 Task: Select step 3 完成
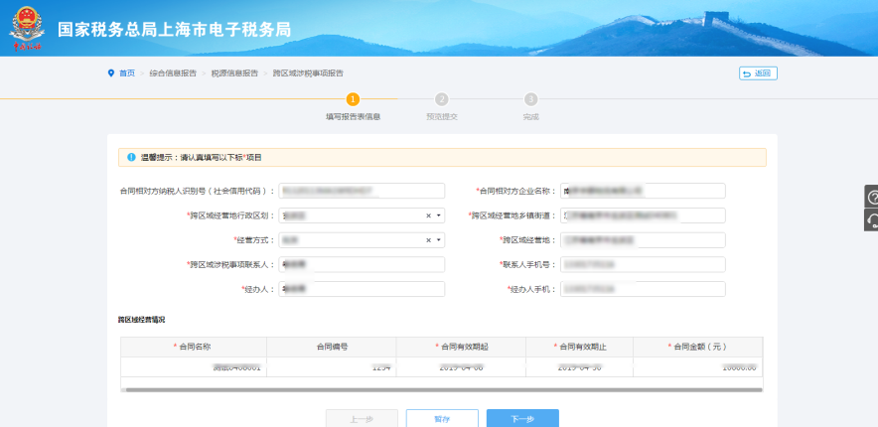530,107
